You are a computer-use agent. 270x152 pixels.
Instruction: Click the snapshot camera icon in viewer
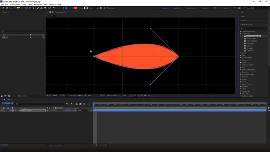79,95
